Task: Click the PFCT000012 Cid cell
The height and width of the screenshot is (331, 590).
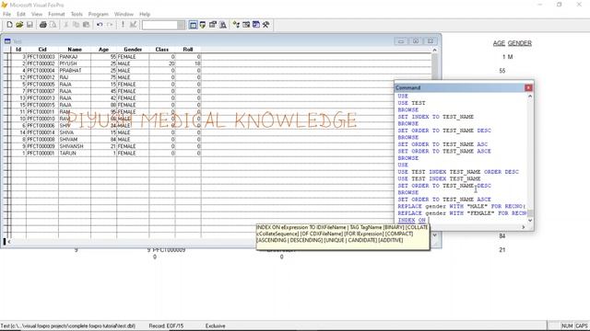Action: pyautogui.click(x=42, y=77)
